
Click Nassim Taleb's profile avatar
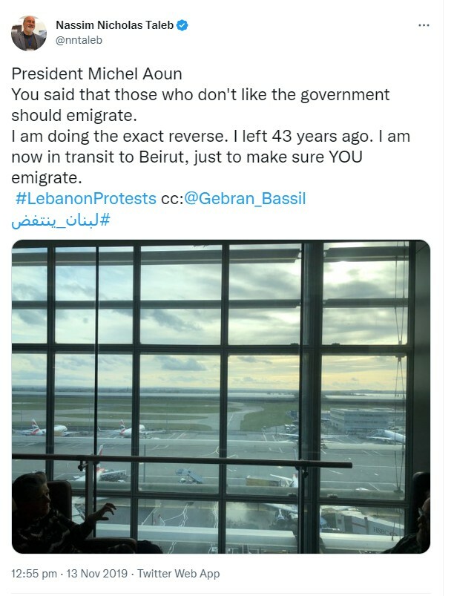(x=29, y=33)
